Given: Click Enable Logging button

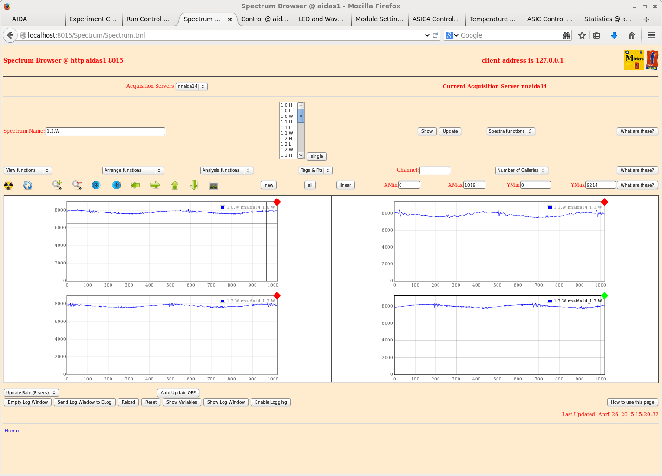Looking at the screenshot, I should click(x=271, y=402).
